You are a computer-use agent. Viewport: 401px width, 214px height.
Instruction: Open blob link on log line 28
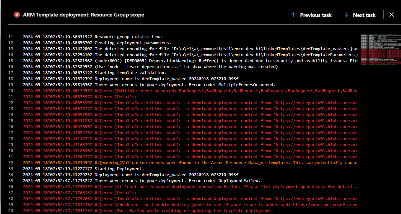click(x=317, y=139)
